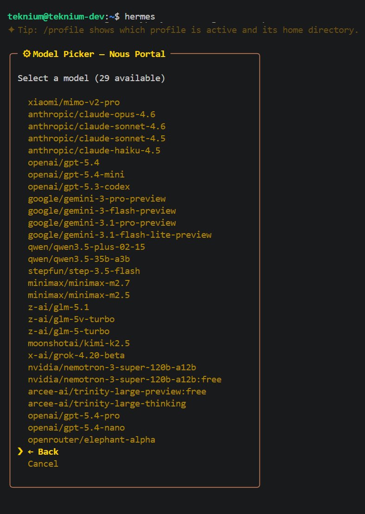365x514 pixels.
Task: Click the gear icon beside Model Picker
Action: coord(27,54)
